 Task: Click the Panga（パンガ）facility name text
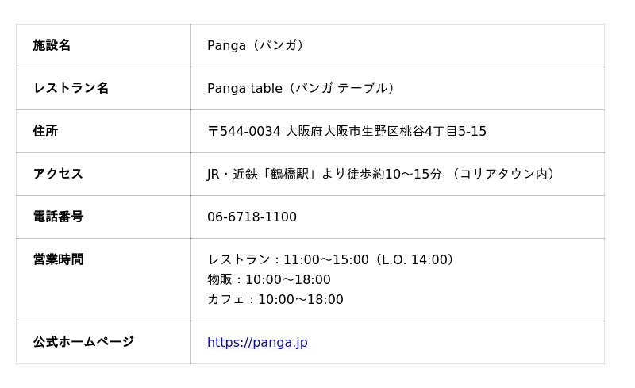[x=256, y=46]
